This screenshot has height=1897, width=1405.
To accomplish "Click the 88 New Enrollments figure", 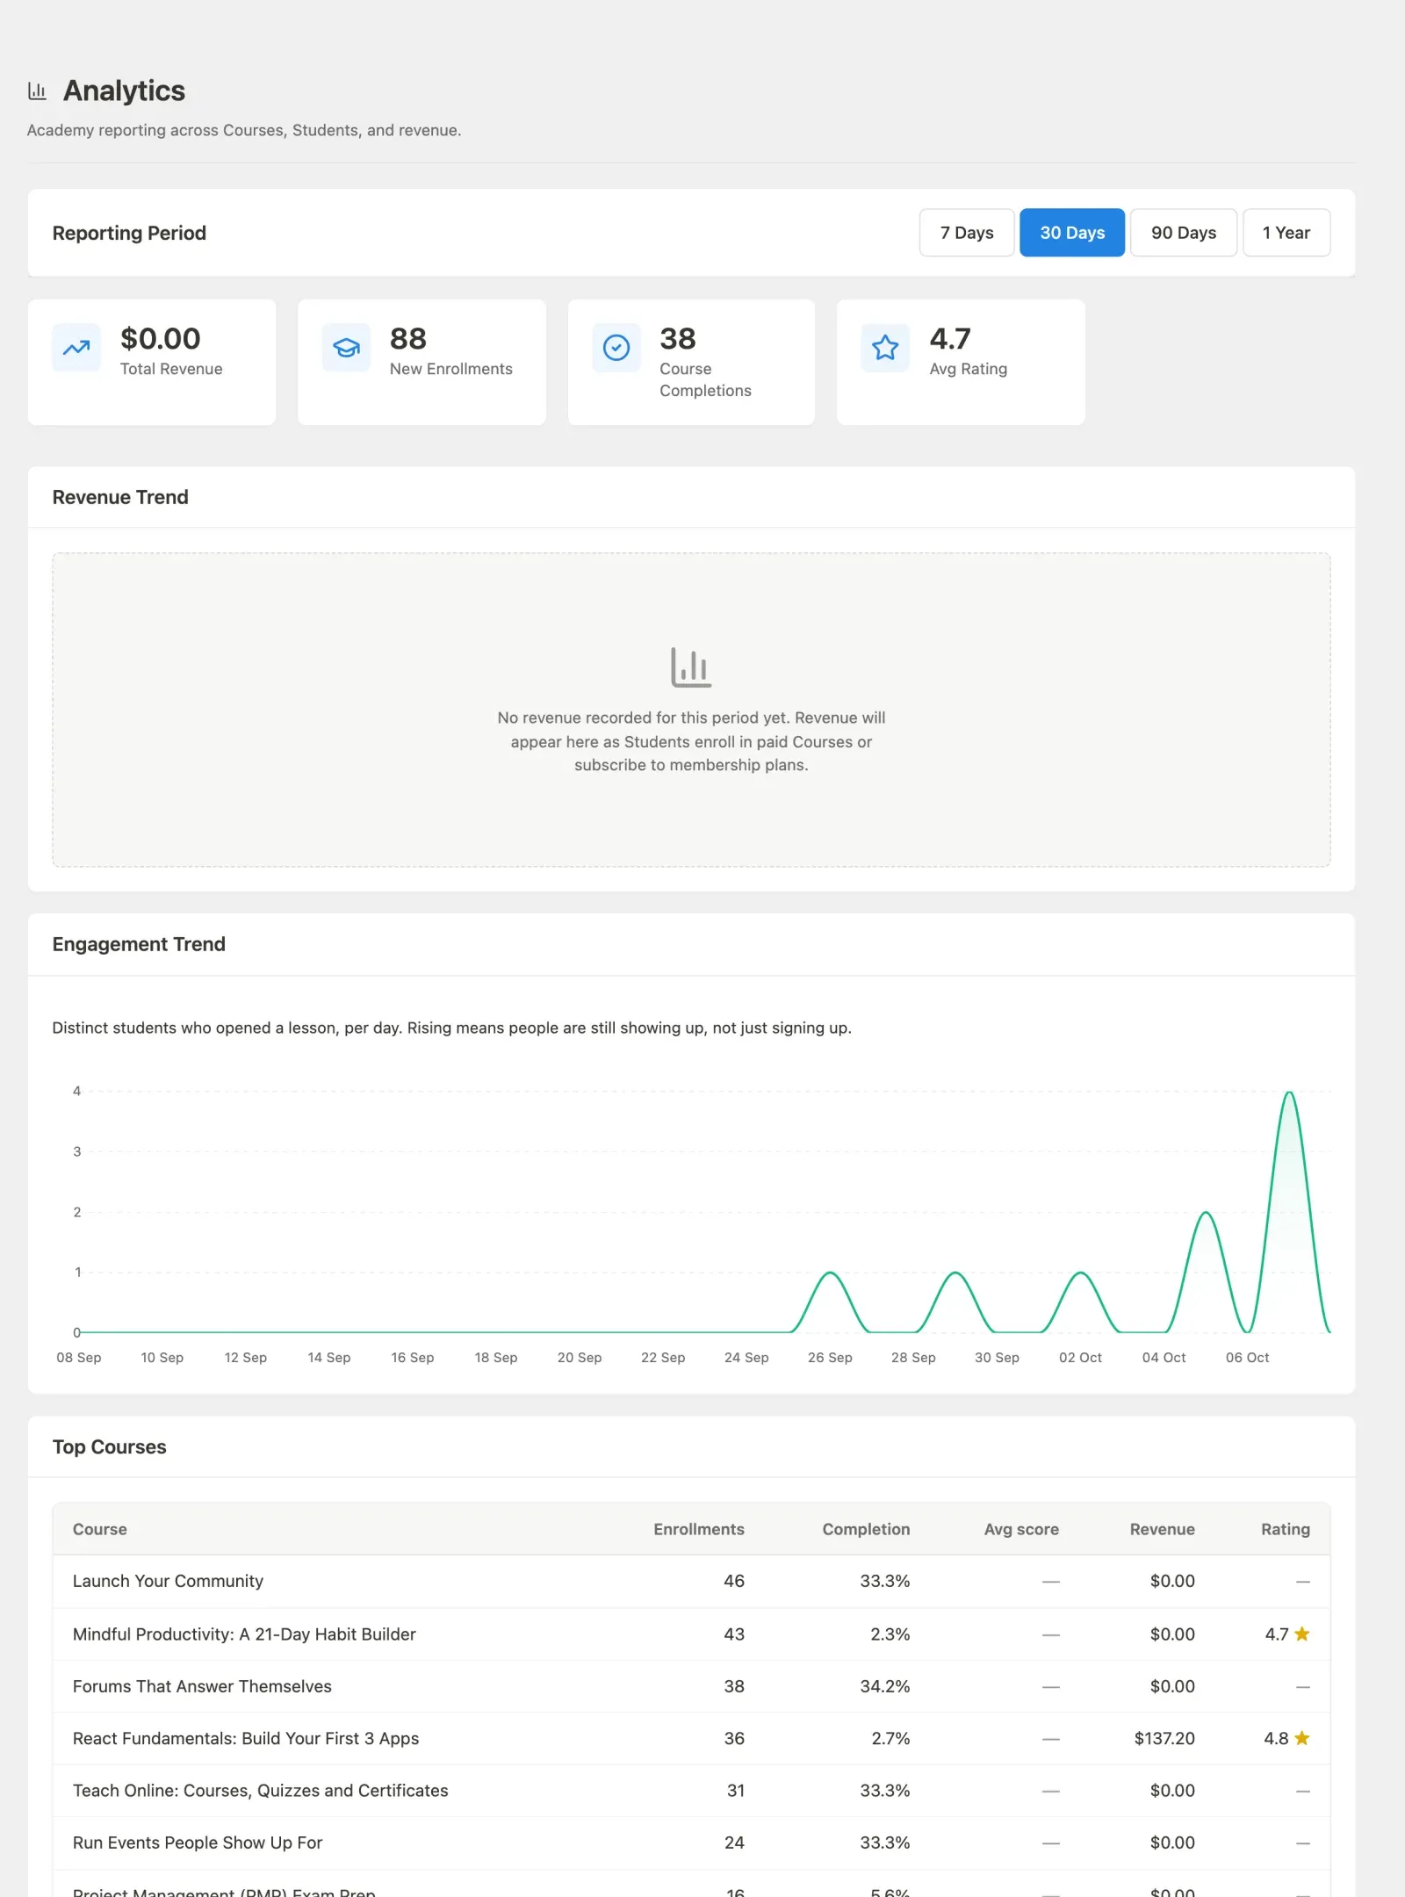I will [408, 338].
